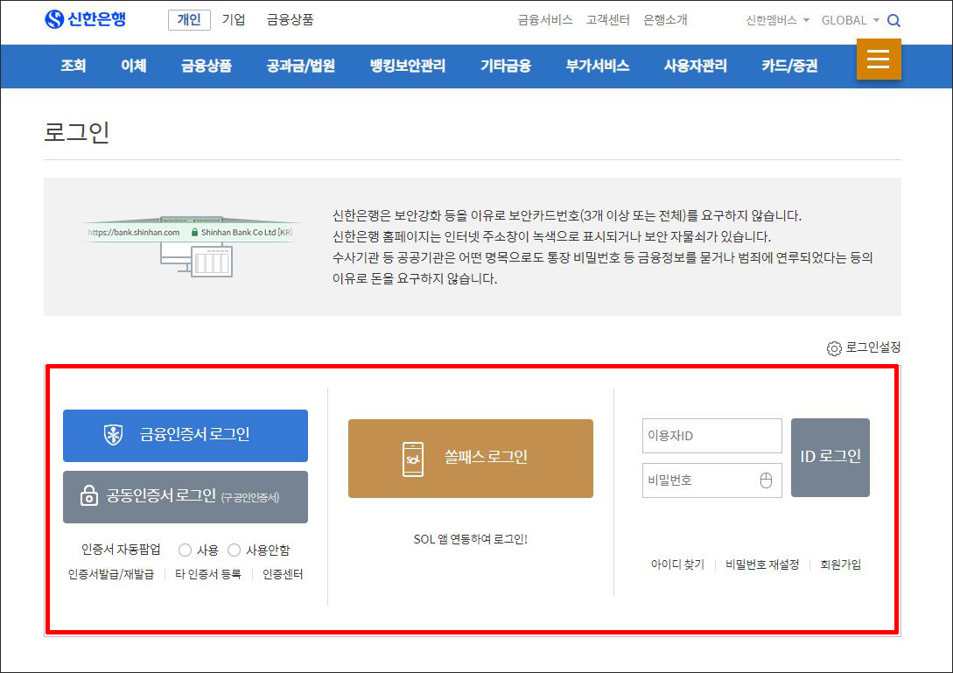Click the 쏠패스 로그인 button
953x673 pixels.
(x=471, y=459)
